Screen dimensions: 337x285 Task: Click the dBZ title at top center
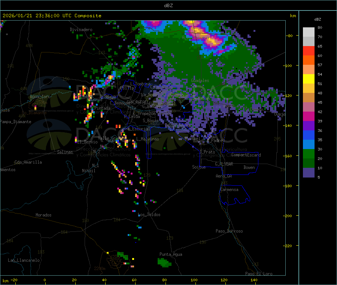point(168,5)
